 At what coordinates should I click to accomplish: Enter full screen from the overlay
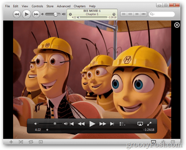click(x=149, y=124)
